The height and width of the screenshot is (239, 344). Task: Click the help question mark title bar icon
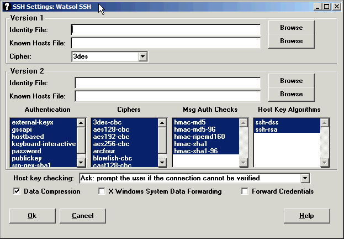pyautogui.click(x=6, y=6)
